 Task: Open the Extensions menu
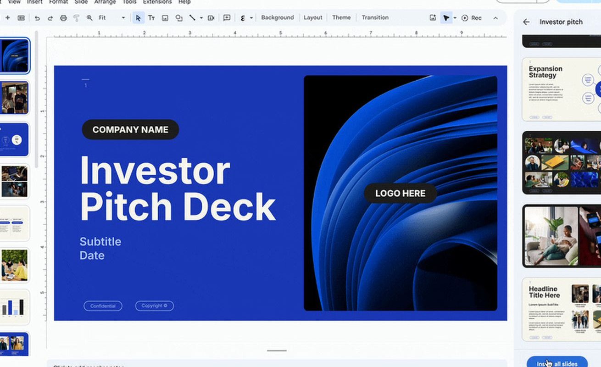pyautogui.click(x=157, y=2)
